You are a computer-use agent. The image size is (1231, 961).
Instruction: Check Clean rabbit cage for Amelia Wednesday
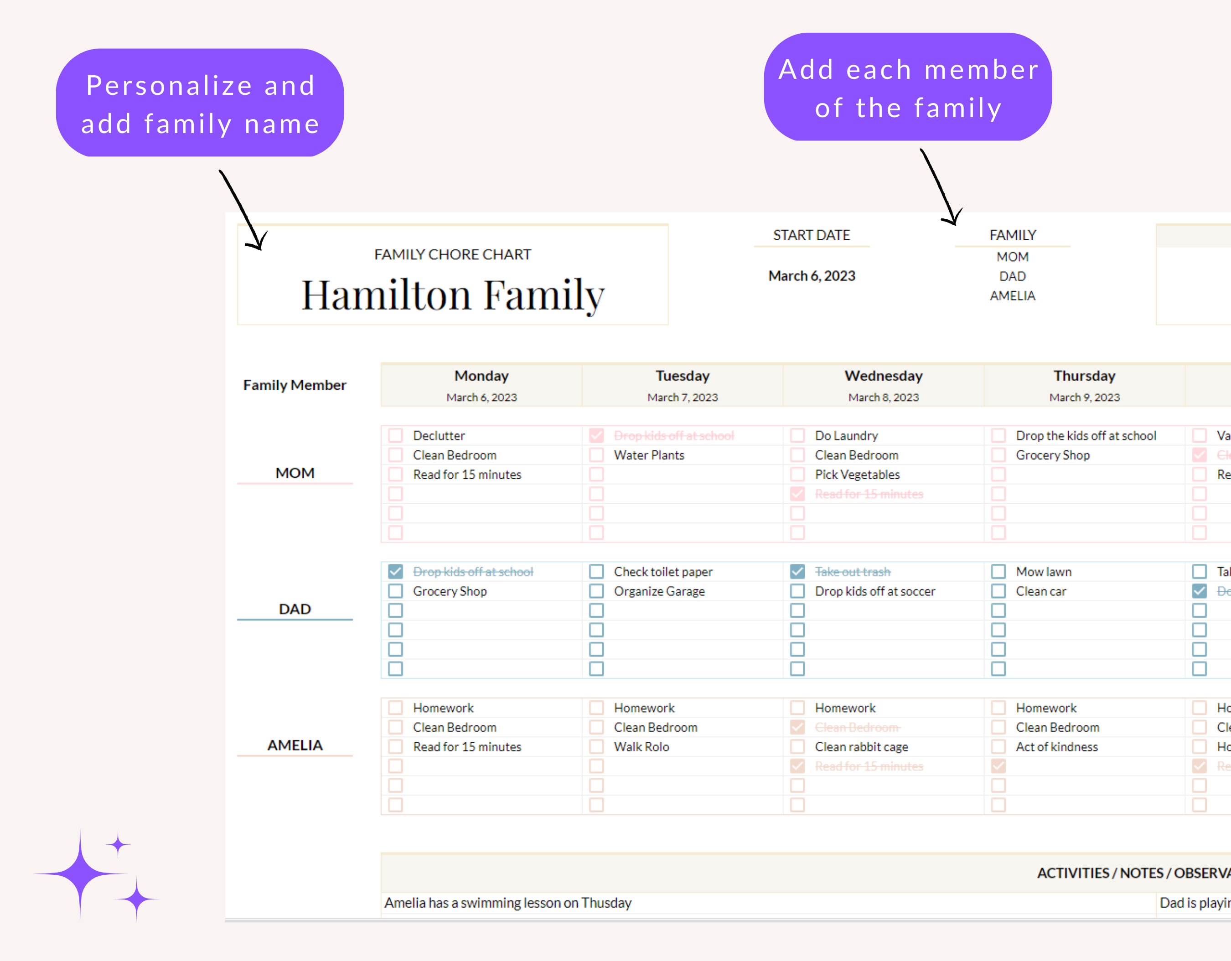[797, 746]
